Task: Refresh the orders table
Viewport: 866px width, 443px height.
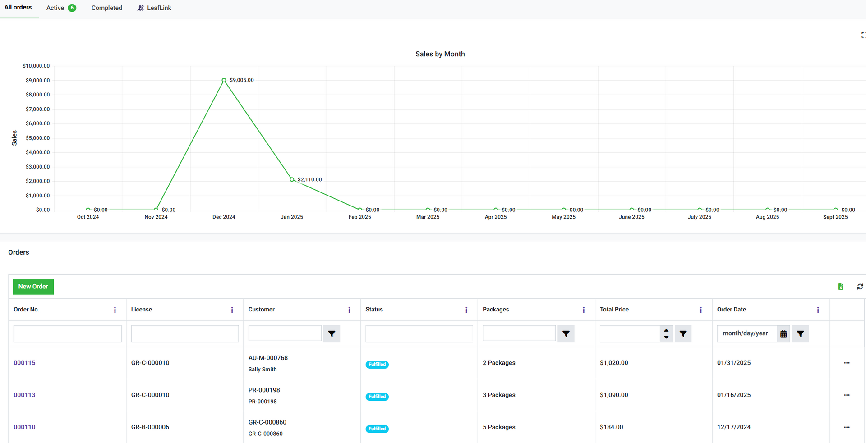Action: click(860, 287)
